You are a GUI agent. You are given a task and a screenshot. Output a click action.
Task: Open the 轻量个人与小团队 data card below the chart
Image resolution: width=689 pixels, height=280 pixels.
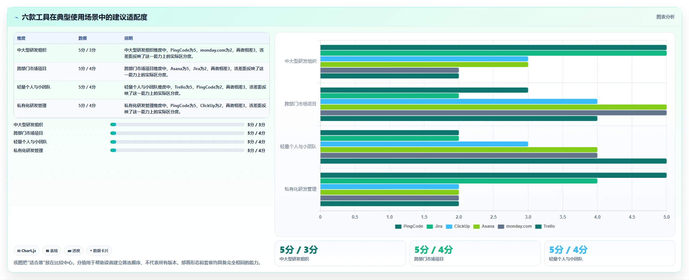(x=610, y=253)
